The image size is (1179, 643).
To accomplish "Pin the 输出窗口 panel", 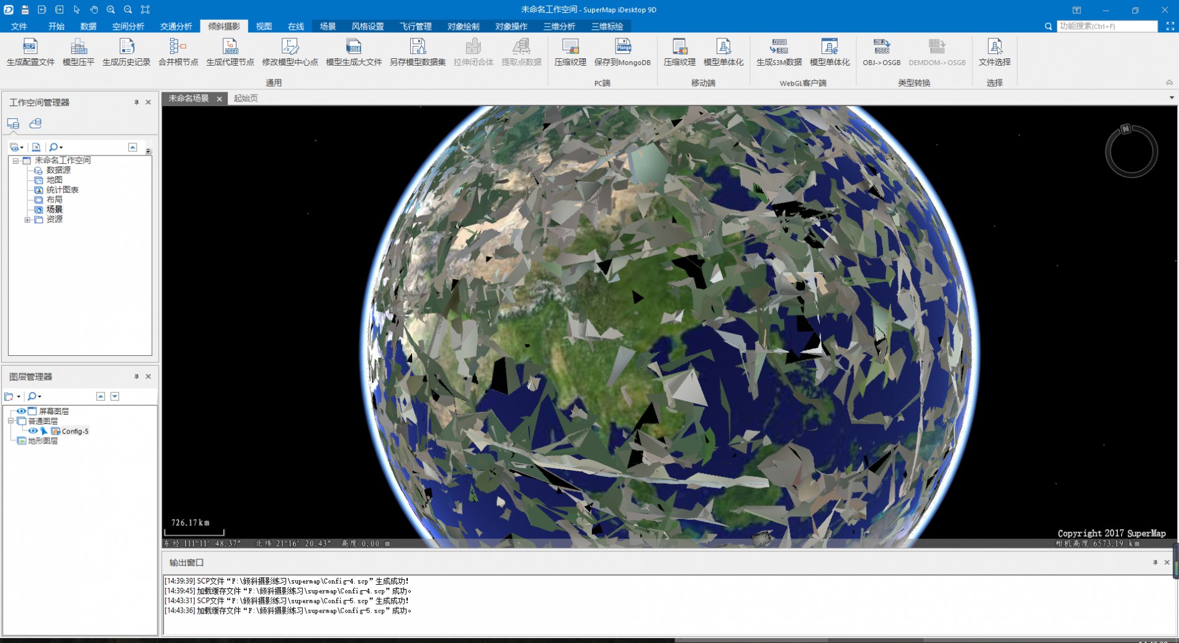I will pos(1155,562).
